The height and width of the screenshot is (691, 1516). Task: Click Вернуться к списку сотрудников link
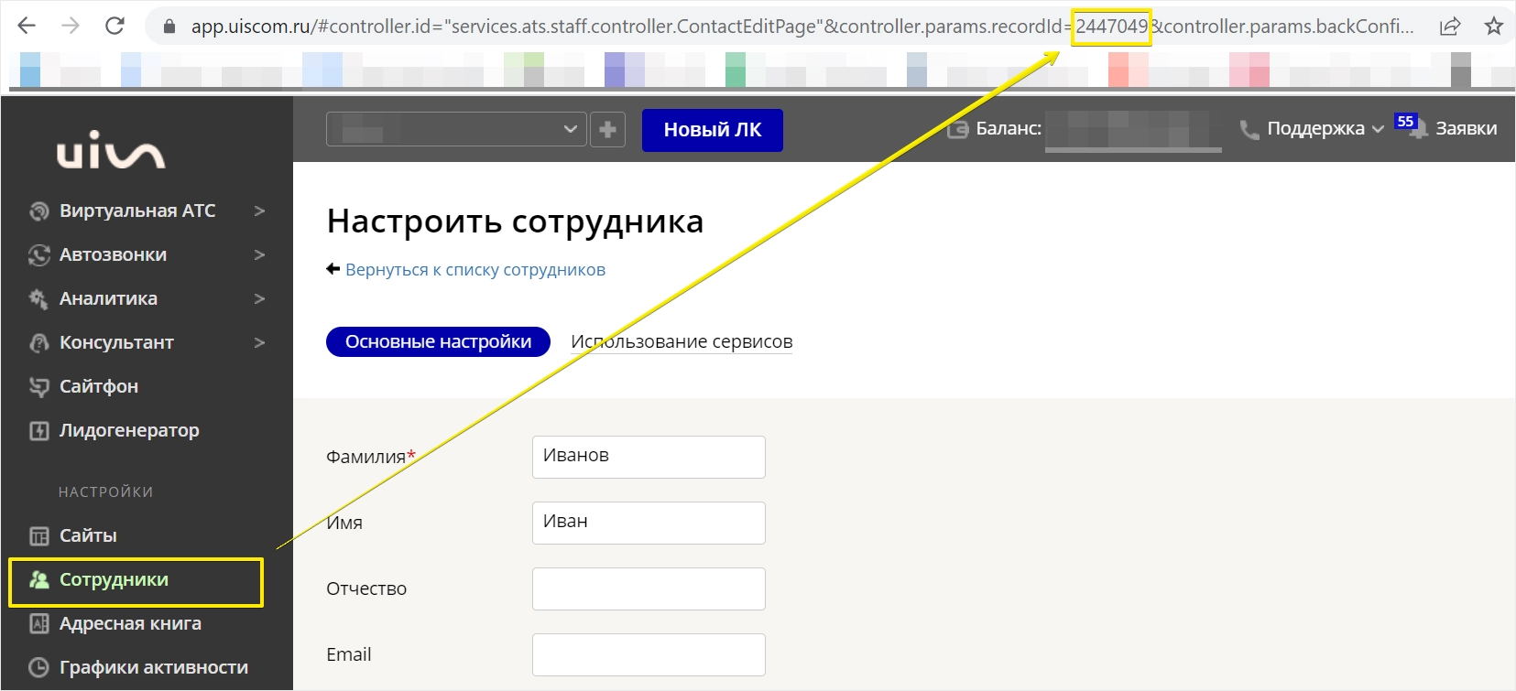tap(475, 269)
